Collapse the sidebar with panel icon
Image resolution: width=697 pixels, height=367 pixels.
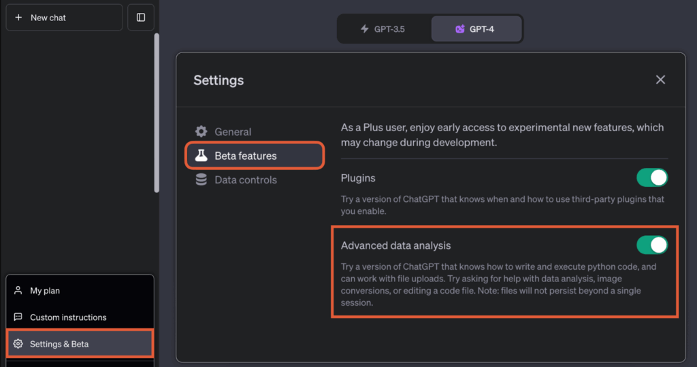point(141,17)
